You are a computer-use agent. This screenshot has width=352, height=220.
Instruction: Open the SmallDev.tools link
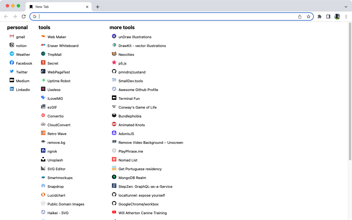131,81
